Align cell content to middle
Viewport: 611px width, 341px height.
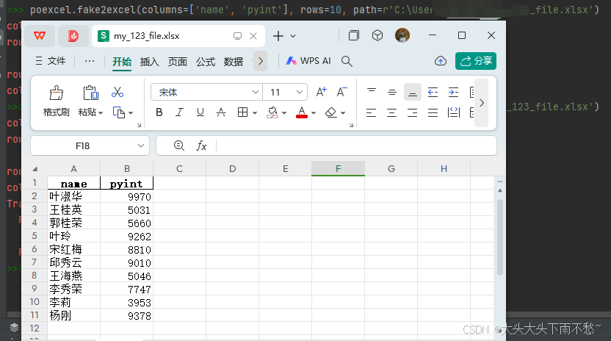point(392,92)
